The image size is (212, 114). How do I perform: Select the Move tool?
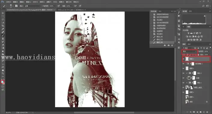pos(3,13)
